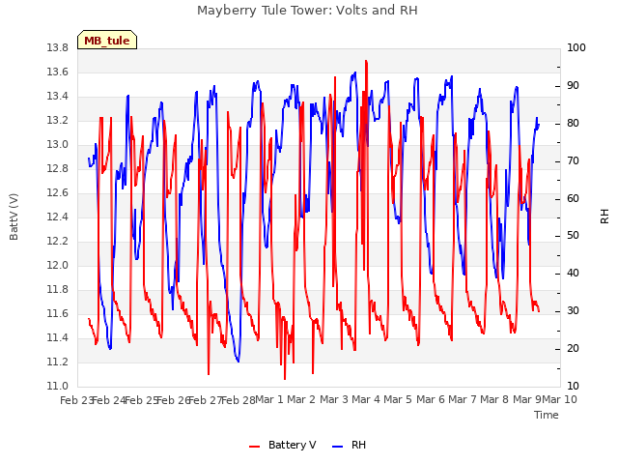Click the 80 right axis tick value
618x464 pixels.
pyautogui.click(x=573, y=123)
